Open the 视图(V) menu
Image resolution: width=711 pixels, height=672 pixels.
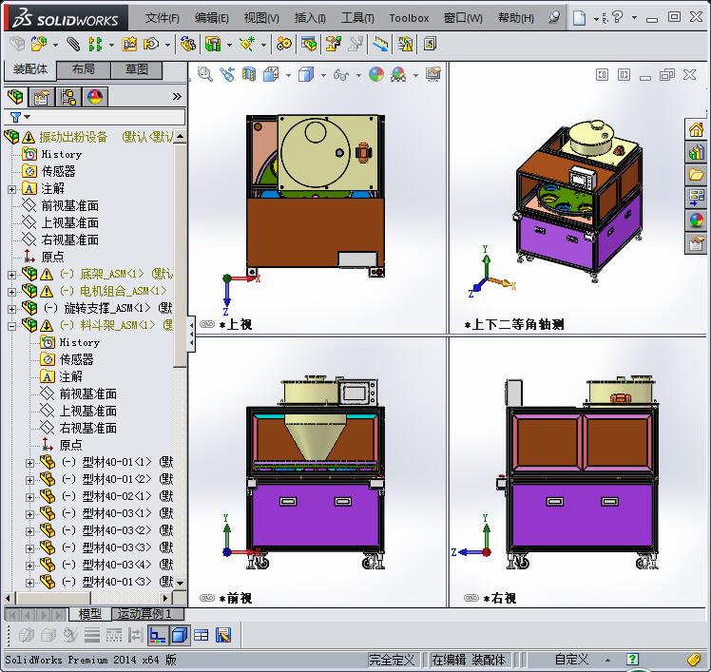click(261, 18)
